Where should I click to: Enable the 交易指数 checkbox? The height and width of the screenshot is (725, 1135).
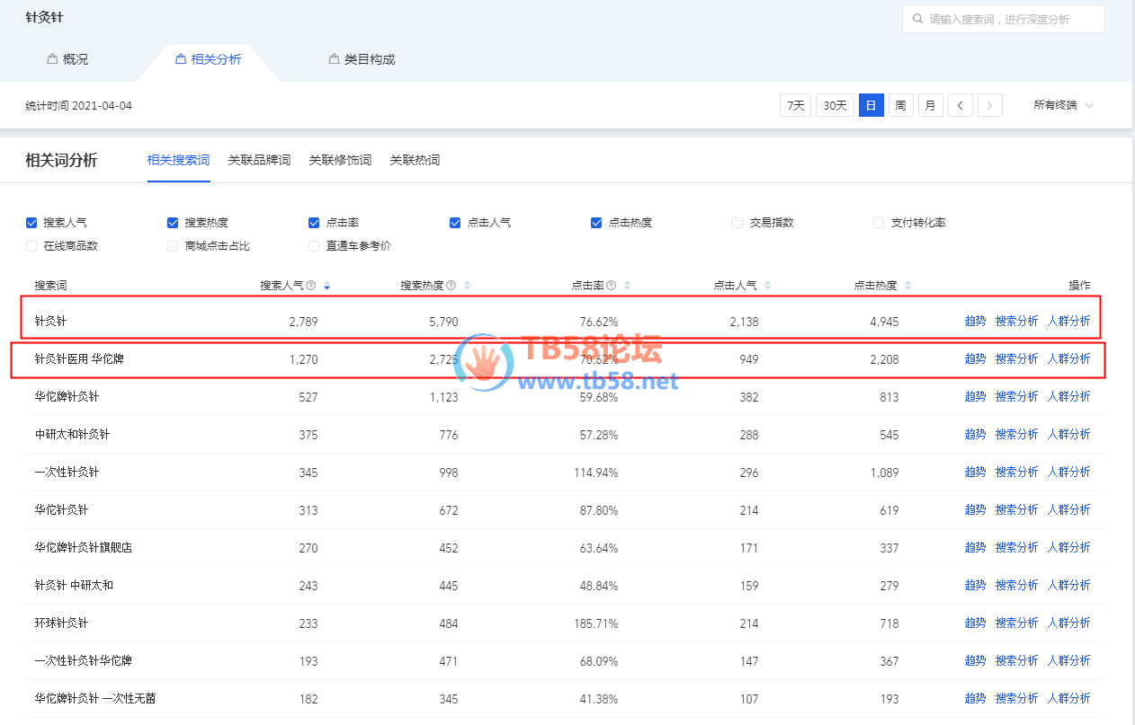[x=737, y=223]
